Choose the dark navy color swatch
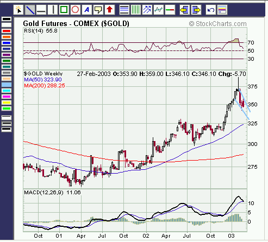Viewport: 268px width, 242px height. pyautogui.click(x=7, y=49)
